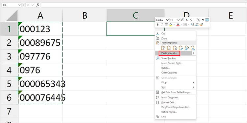Viewport: 247px width, 123px height.
Task: Choose Copy from context menu
Action: tap(176, 38)
